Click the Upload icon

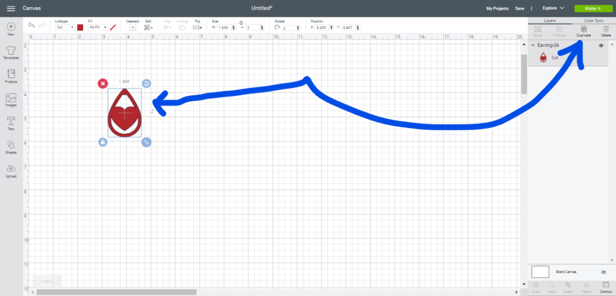(11, 169)
